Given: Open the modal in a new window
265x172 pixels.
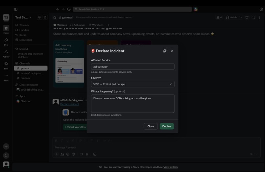Looking at the screenshot, I should pos(165,51).
